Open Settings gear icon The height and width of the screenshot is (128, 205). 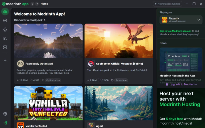[x=5, y=114]
